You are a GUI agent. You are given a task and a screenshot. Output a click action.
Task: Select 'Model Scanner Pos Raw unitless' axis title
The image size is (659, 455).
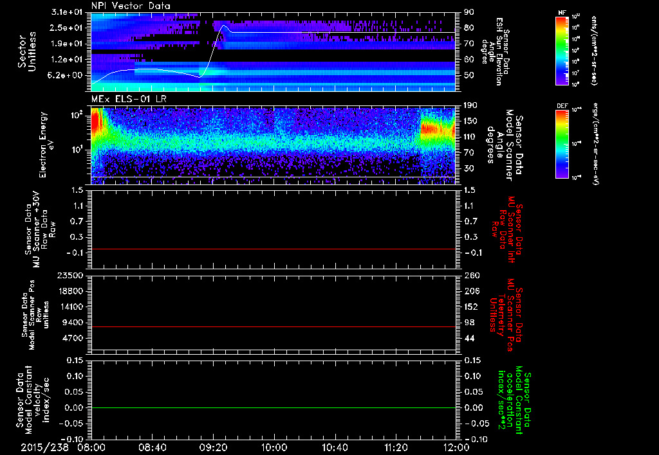(x=34, y=315)
